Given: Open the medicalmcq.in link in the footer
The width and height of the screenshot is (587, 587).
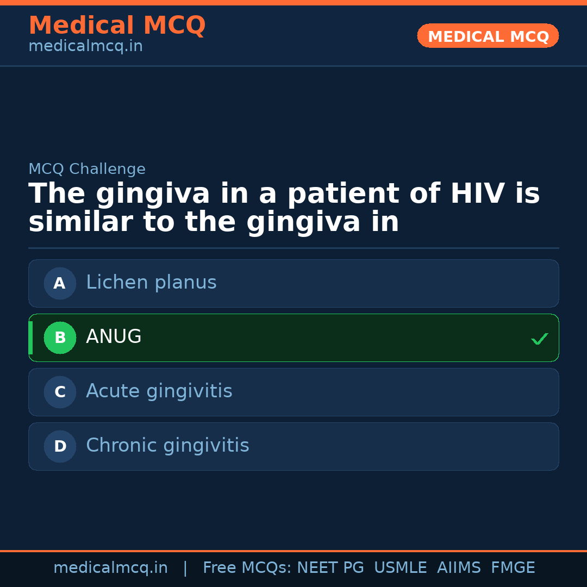Looking at the screenshot, I should pyautogui.click(x=110, y=568).
